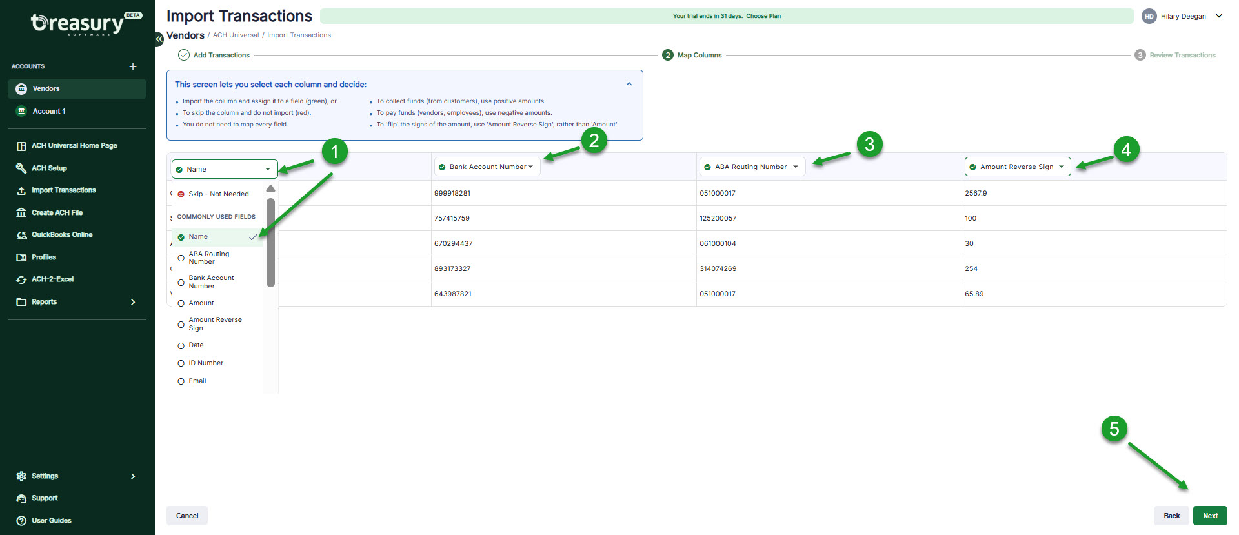Add a new account with plus icon
This screenshot has width=1239, height=535.
[133, 66]
